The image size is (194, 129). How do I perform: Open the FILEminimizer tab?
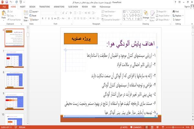pyautogui.click(x=105, y=7)
